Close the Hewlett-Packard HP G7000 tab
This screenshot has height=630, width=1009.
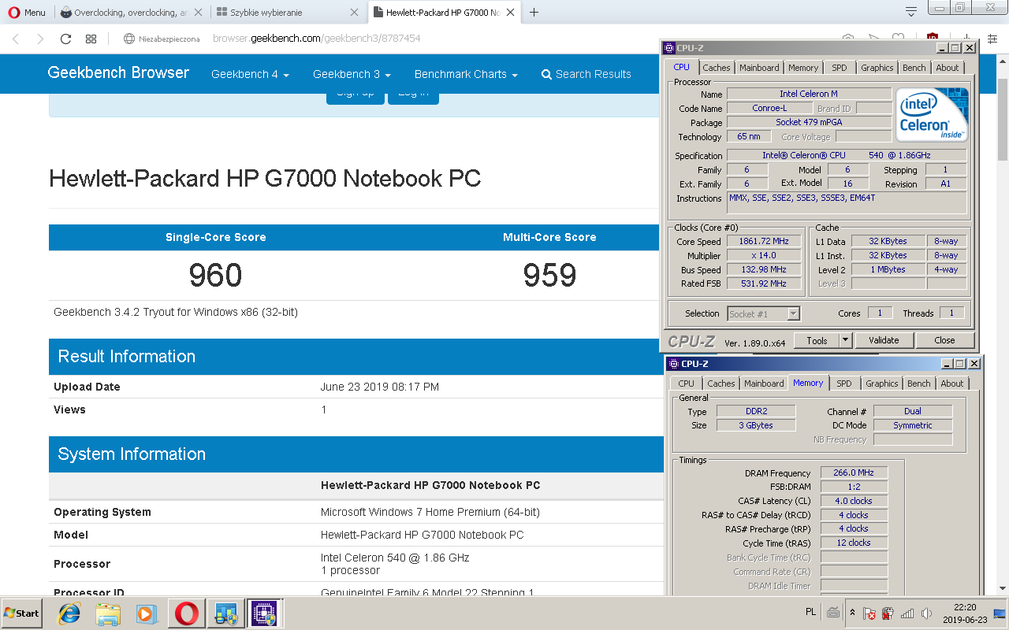click(x=512, y=13)
